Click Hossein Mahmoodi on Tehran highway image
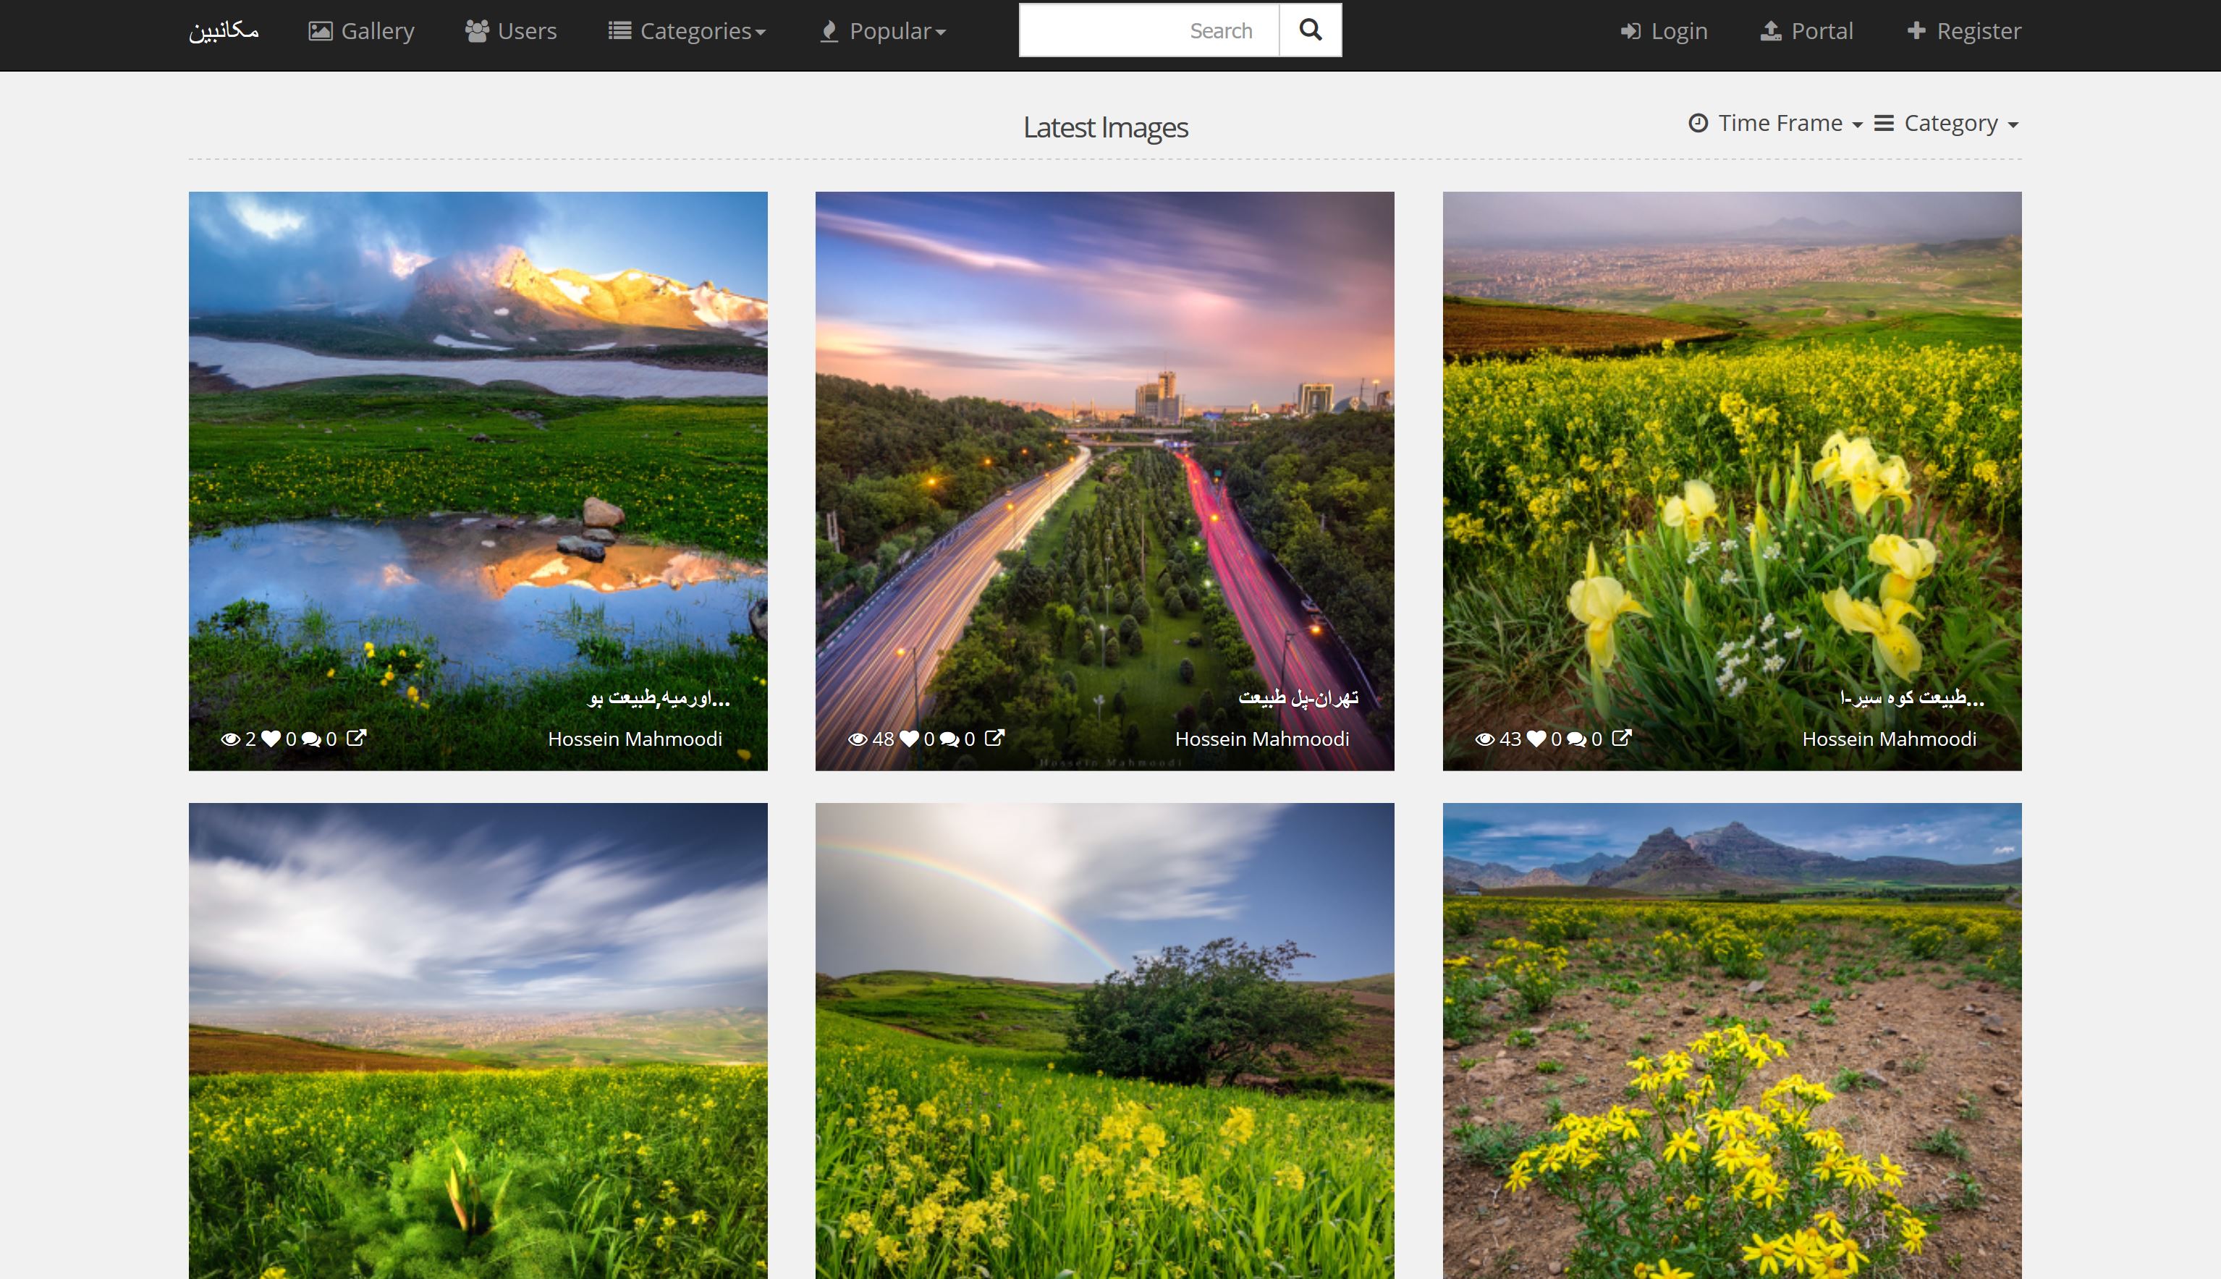This screenshot has width=2221, height=1279. 1261,739
